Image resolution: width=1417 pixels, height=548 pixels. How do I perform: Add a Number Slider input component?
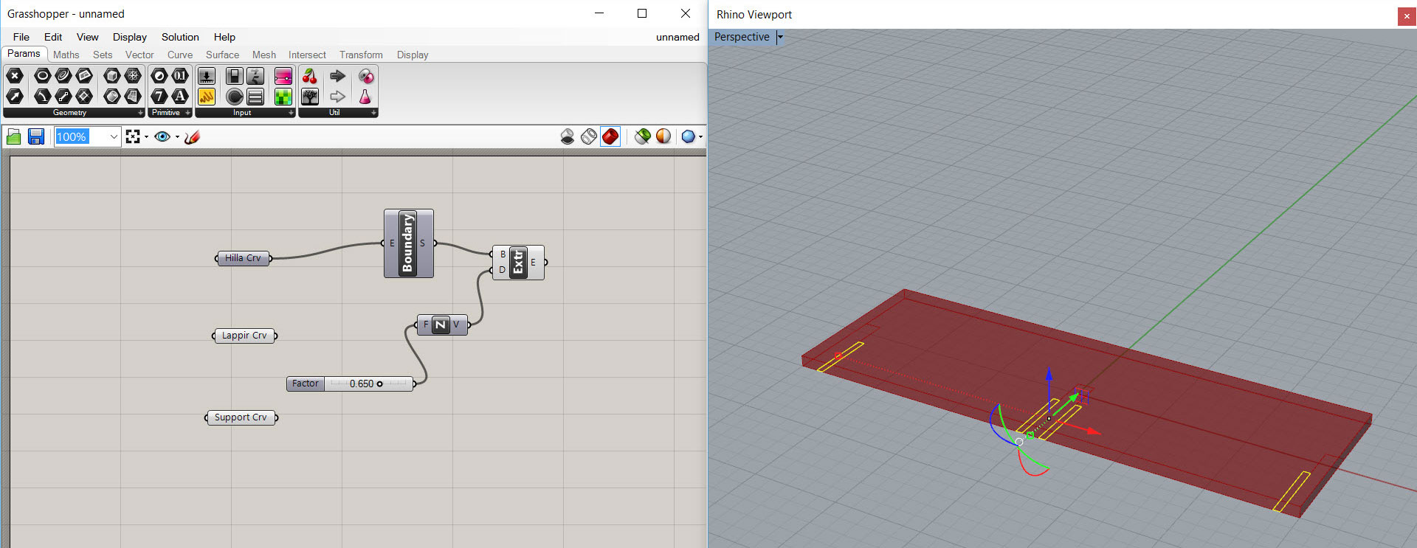(207, 76)
